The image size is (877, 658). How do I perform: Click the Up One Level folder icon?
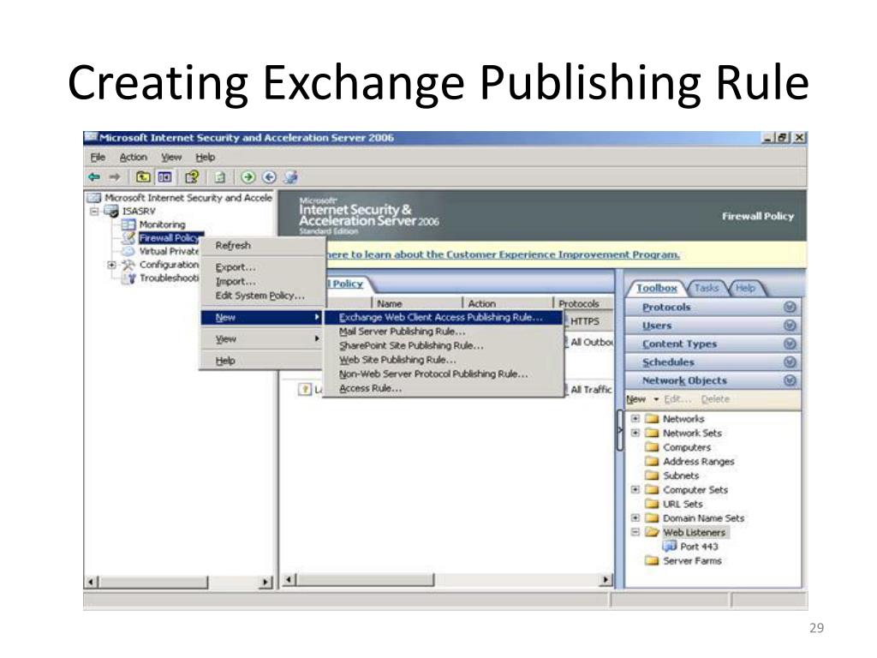[143, 177]
